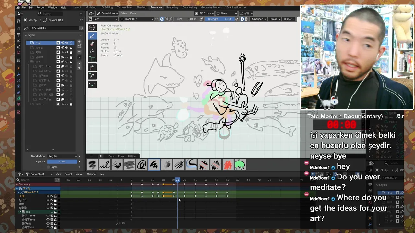Pick the green dripping brush thumbnail
The image size is (415, 233).
(x=240, y=165)
